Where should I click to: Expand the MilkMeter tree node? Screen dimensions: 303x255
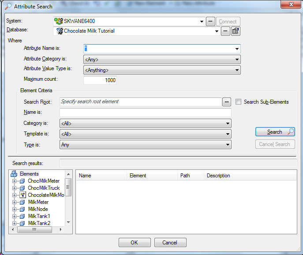coord(15,202)
